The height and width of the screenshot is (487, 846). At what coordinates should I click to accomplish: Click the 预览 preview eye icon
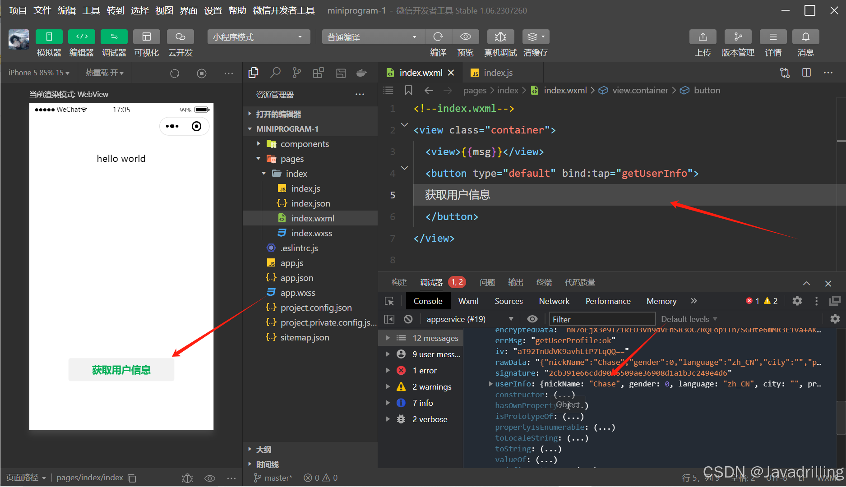[x=466, y=37]
